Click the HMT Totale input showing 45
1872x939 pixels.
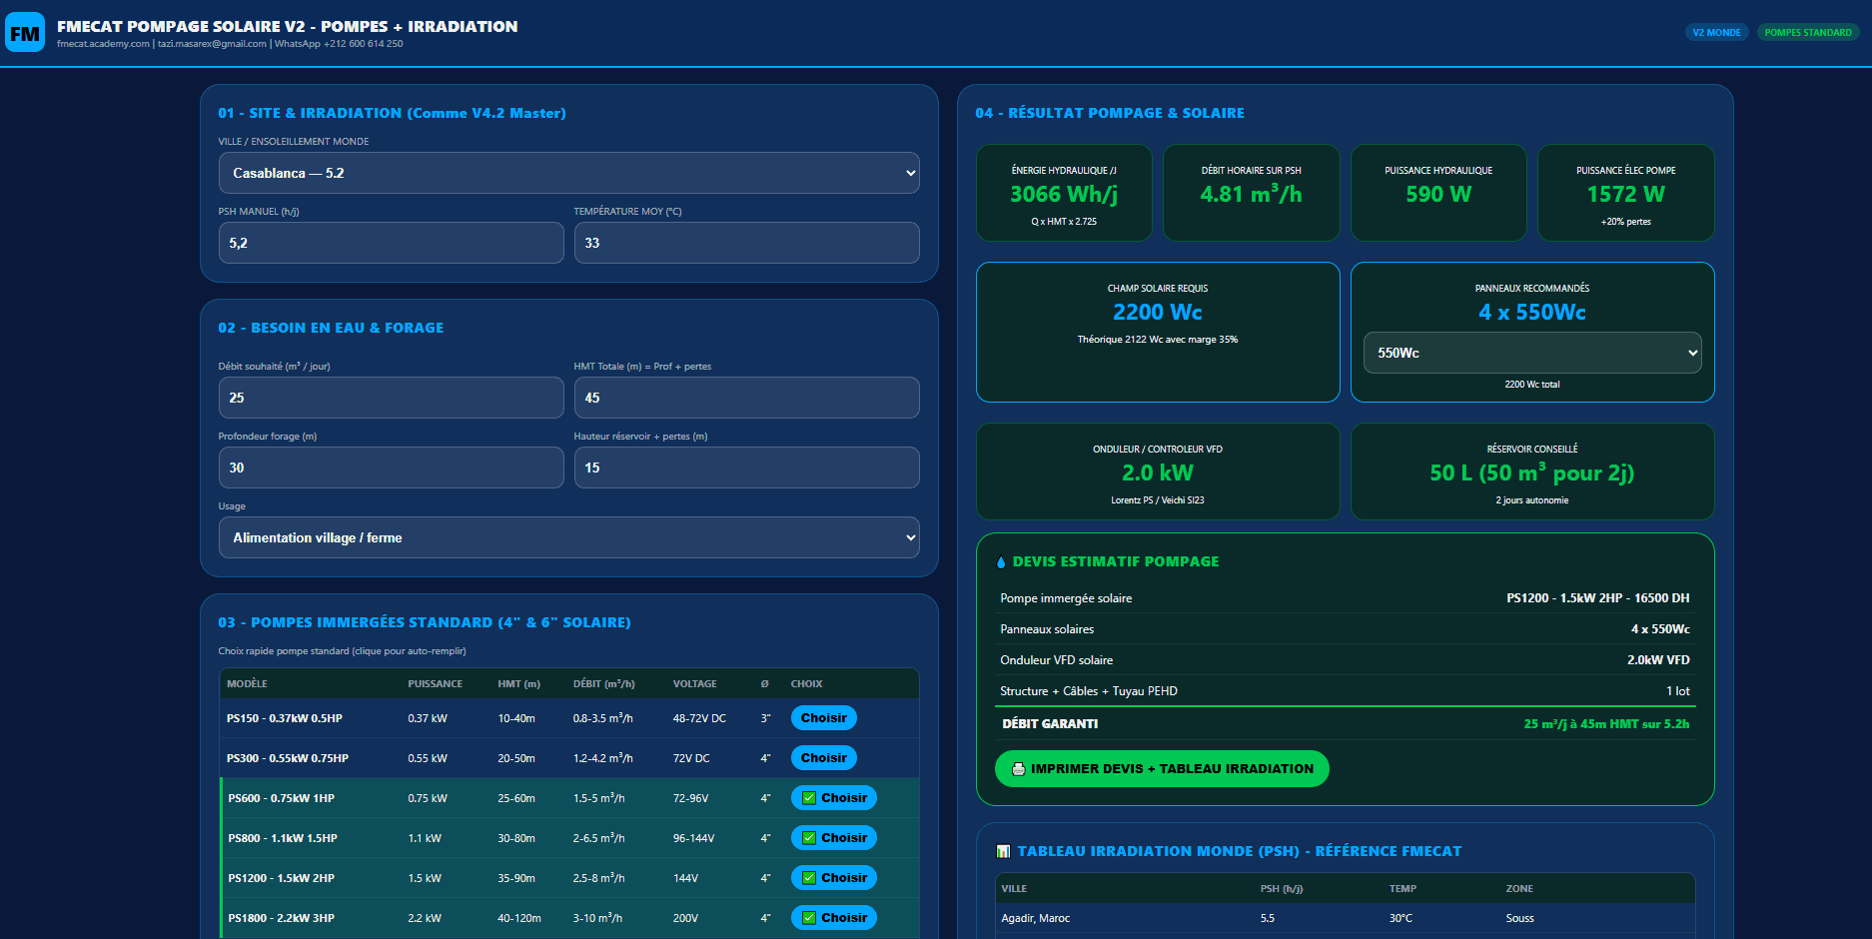click(x=747, y=398)
